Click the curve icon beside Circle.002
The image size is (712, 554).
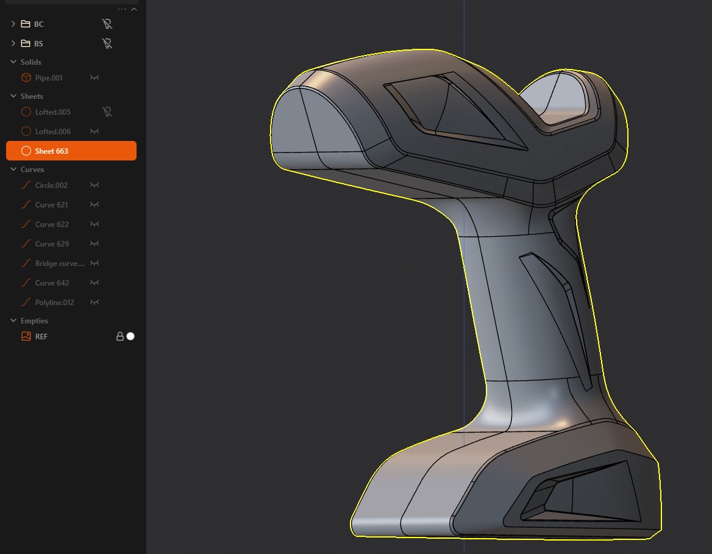(x=26, y=185)
